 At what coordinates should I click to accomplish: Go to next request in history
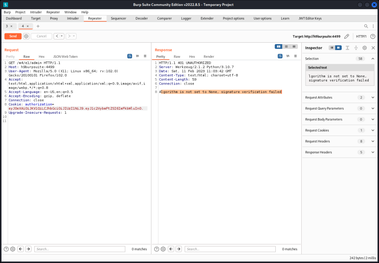pos(69,36)
